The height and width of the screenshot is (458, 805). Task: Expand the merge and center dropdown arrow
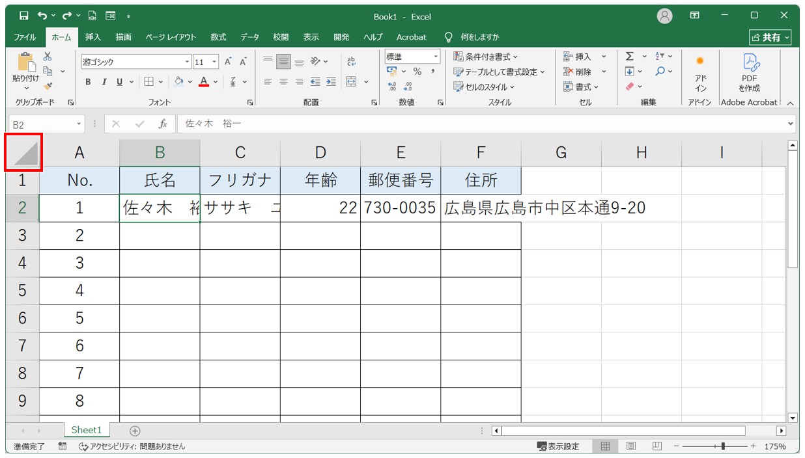click(x=366, y=82)
